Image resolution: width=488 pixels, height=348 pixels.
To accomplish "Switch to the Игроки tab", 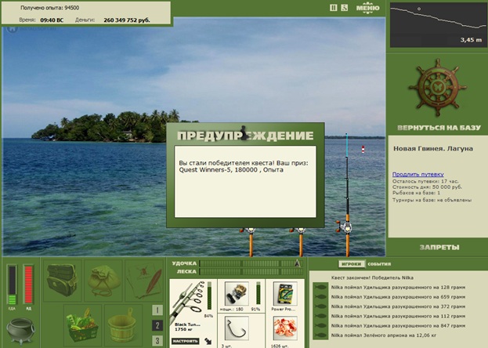I will (352, 264).
